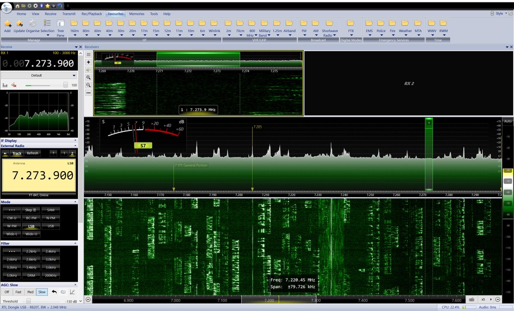Switch to the Memories ribbon tab
This screenshot has height=311, width=514.
pyautogui.click(x=137, y=14)
